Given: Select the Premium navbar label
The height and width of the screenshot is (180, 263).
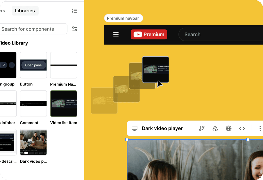Looking at the screenshot, I should tap(123, 18).
